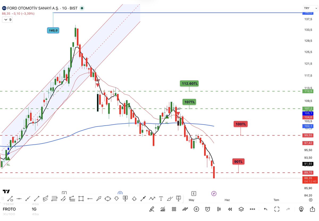This screenshot has width=319, height=221.
Task: Undo the last action
Action: 265,209
